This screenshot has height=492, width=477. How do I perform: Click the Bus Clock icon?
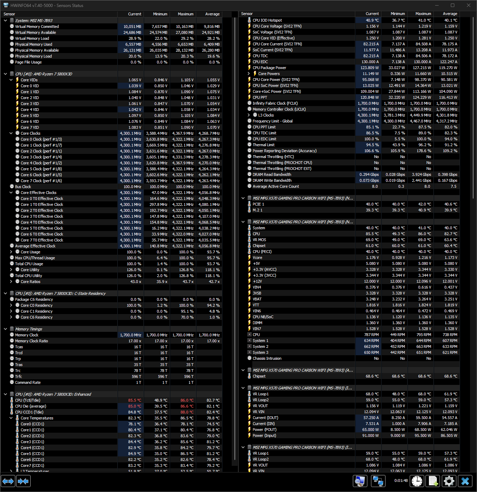tap(12, 187)
